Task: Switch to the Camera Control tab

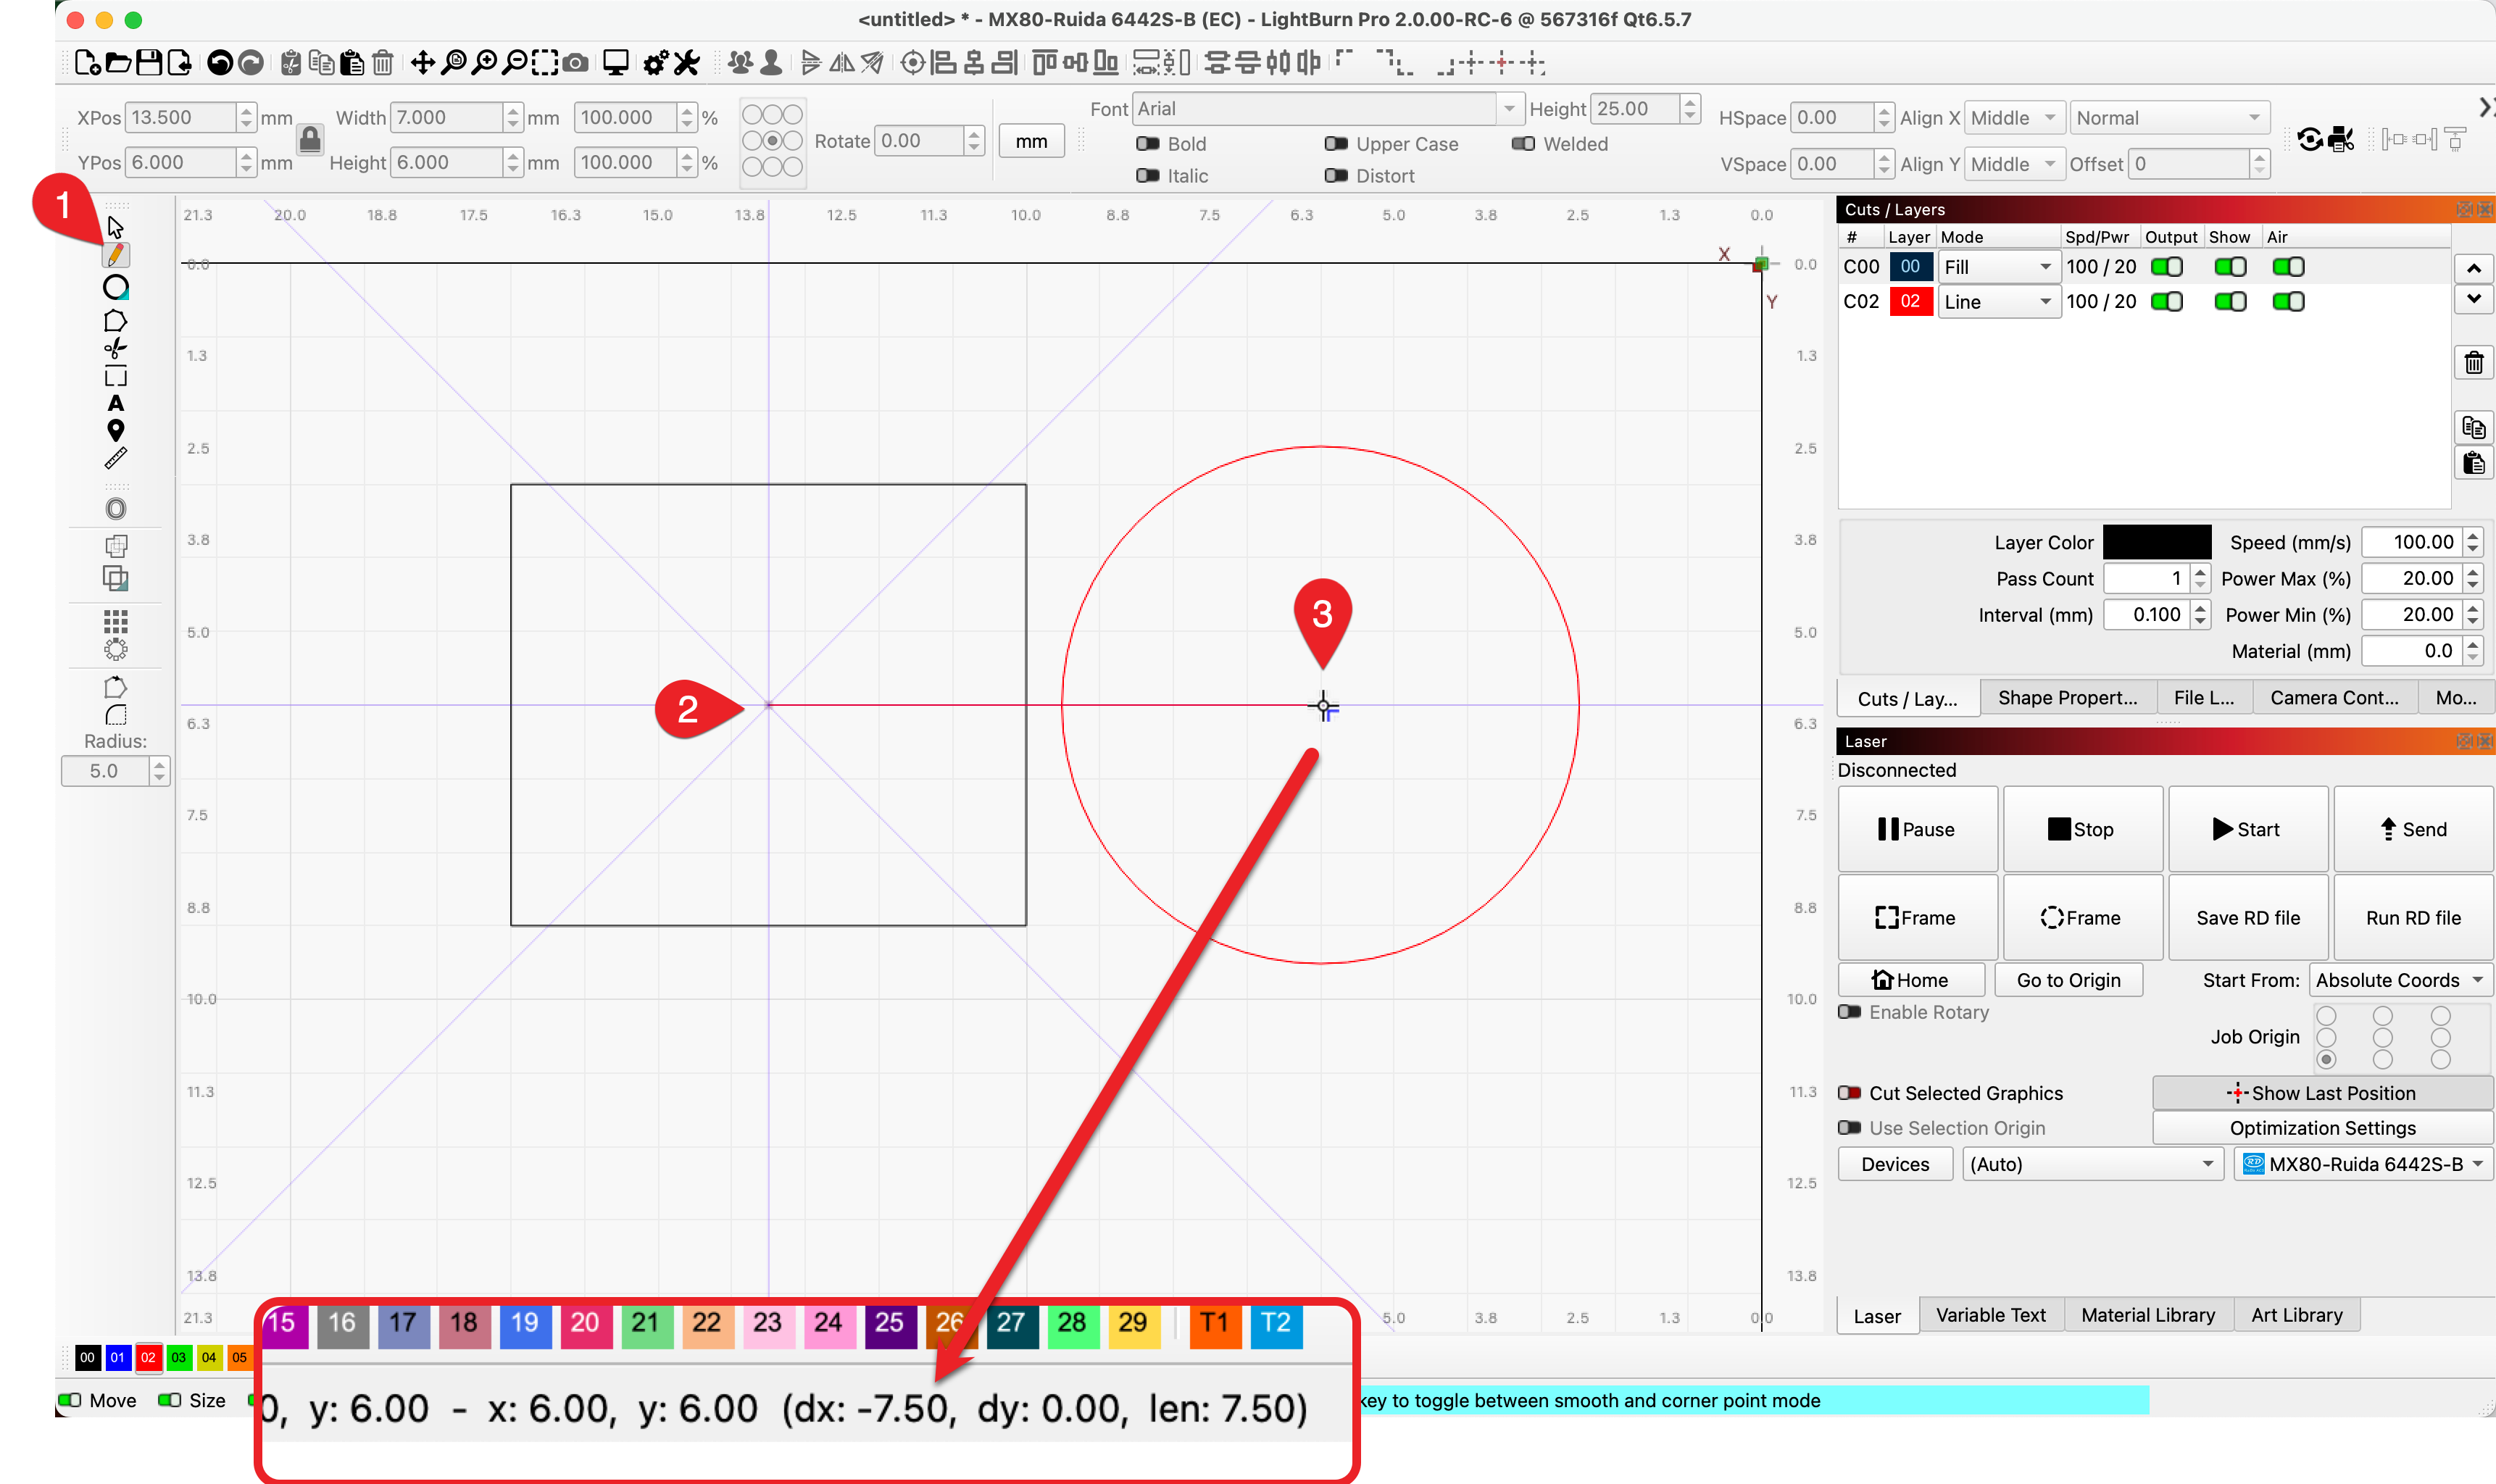Action: coord(2334,698)
